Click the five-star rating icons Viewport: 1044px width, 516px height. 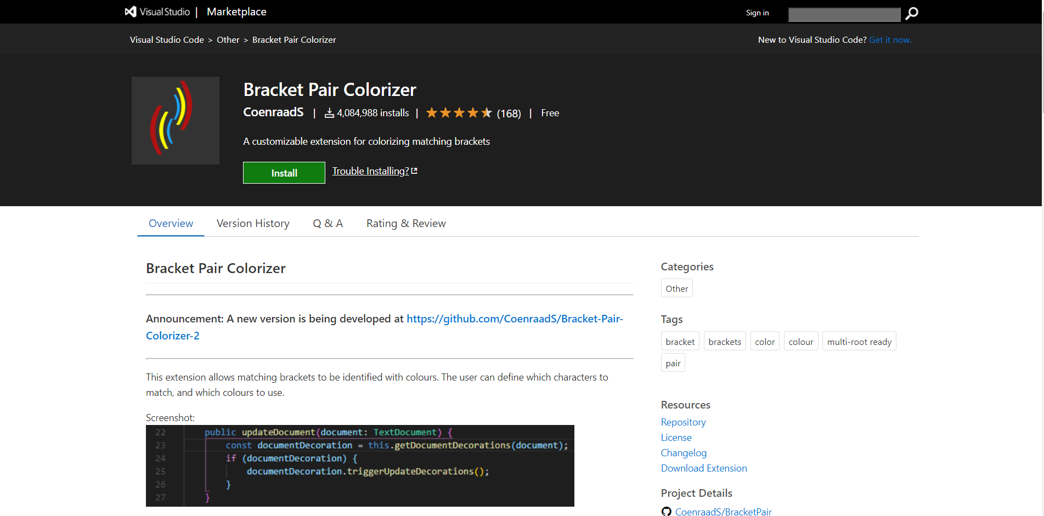(x=459, y=113)
